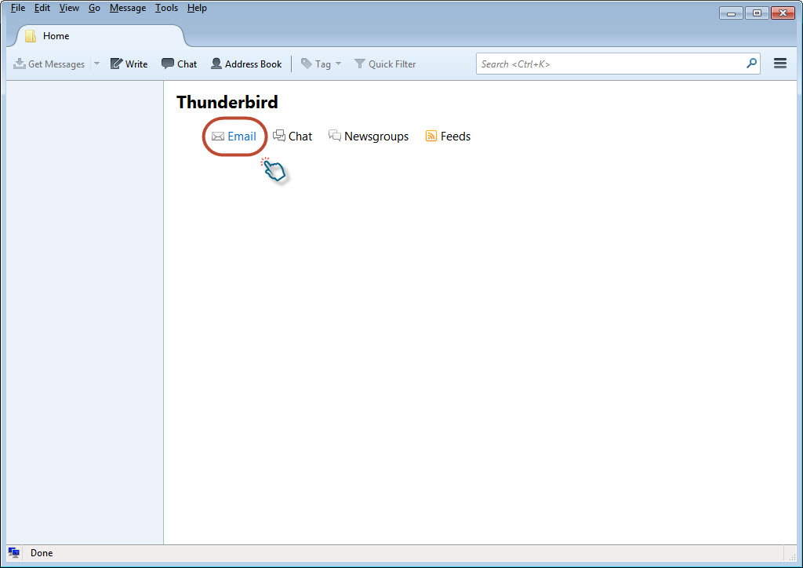The image size is (803, 568).
Task: Click the magnifier search icon
Action: click(751, 64)
